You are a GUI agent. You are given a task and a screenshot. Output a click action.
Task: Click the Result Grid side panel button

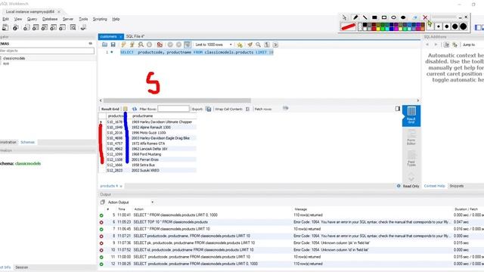411,115
